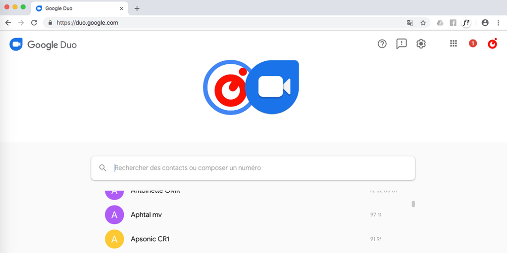Click the Facebook extension icon
Viewport: 507px width, 253px height.
[x=453, y=23]
